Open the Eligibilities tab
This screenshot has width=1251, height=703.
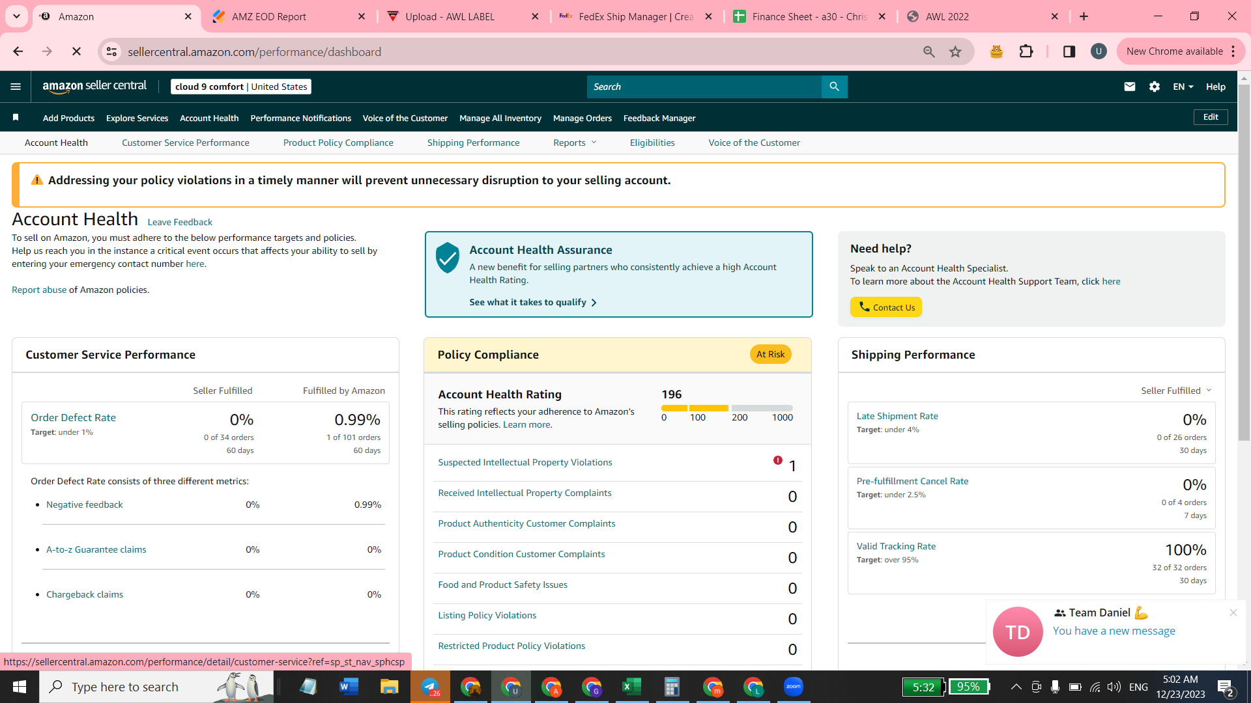[x=652, y=143]
